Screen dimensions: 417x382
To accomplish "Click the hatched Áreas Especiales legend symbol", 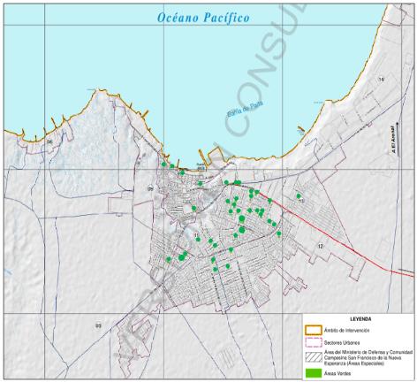I will (314, 357).
